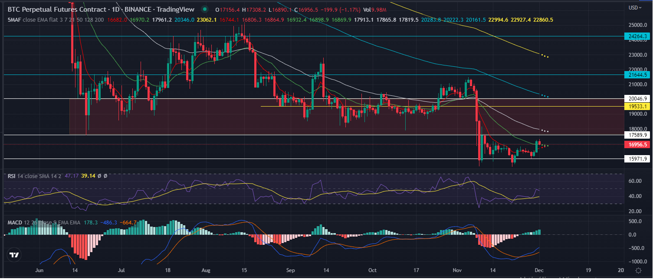Image resolution: width=653 pixels, height=279 pixels.
Task: Click the 15971.9 price label
Action: pos(637,159)
